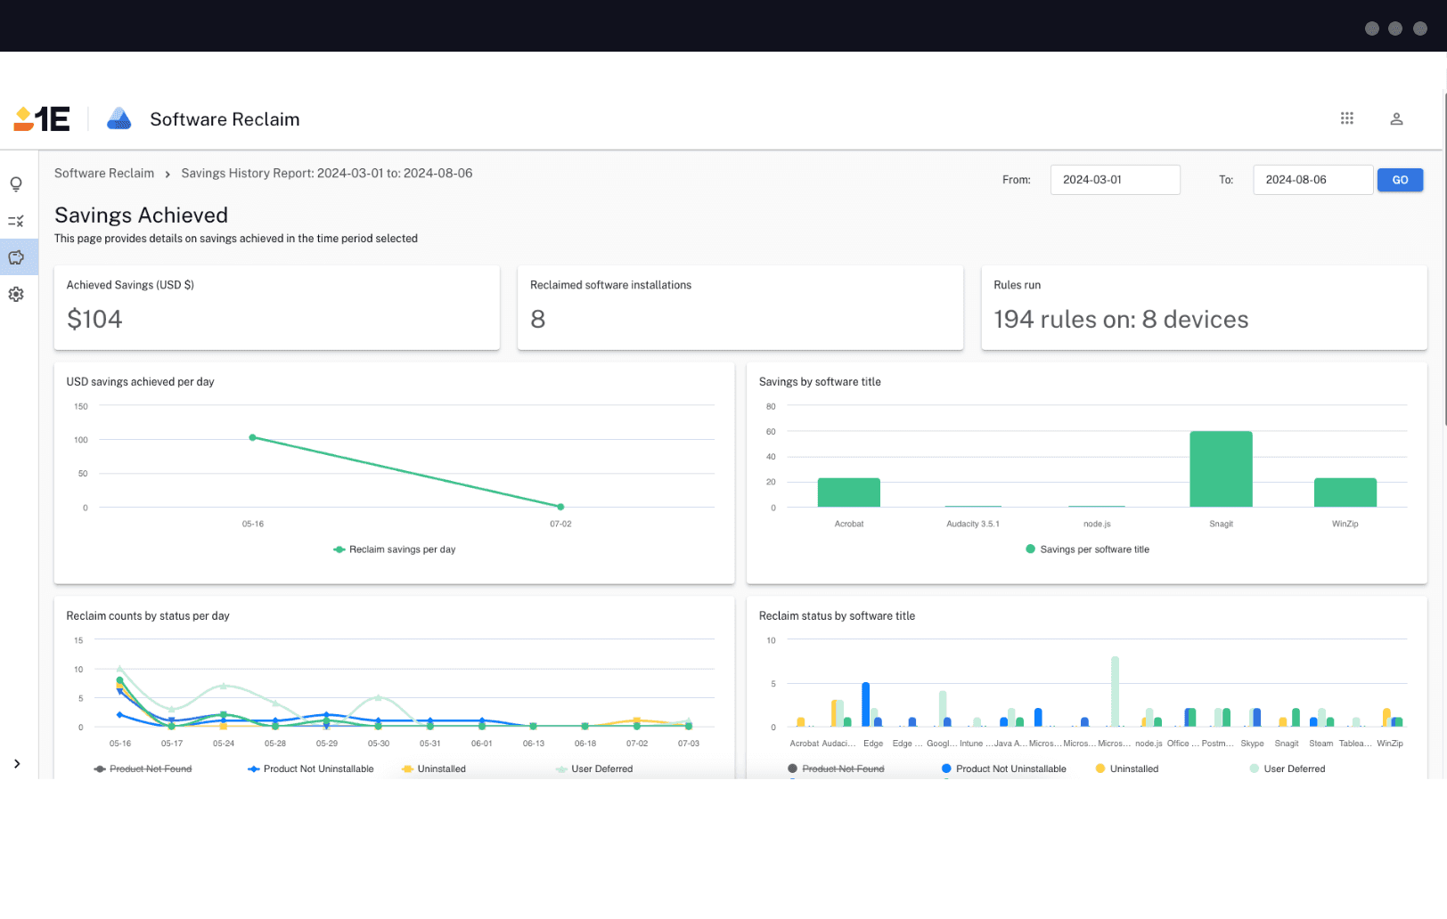Click the Software Reclaim cloud icon
The height and width of the screenshot is (919, 1447).
(x=120, y=118)
